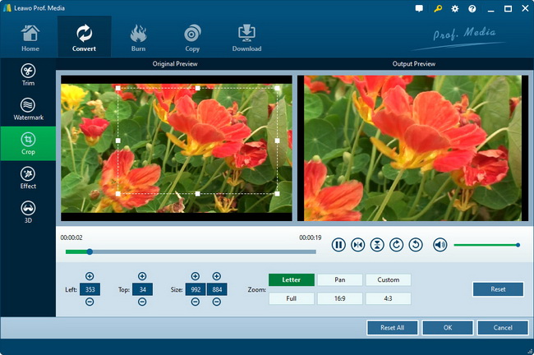Decrease the crop height size
534x355 pixels.
(x=217, y=302)
